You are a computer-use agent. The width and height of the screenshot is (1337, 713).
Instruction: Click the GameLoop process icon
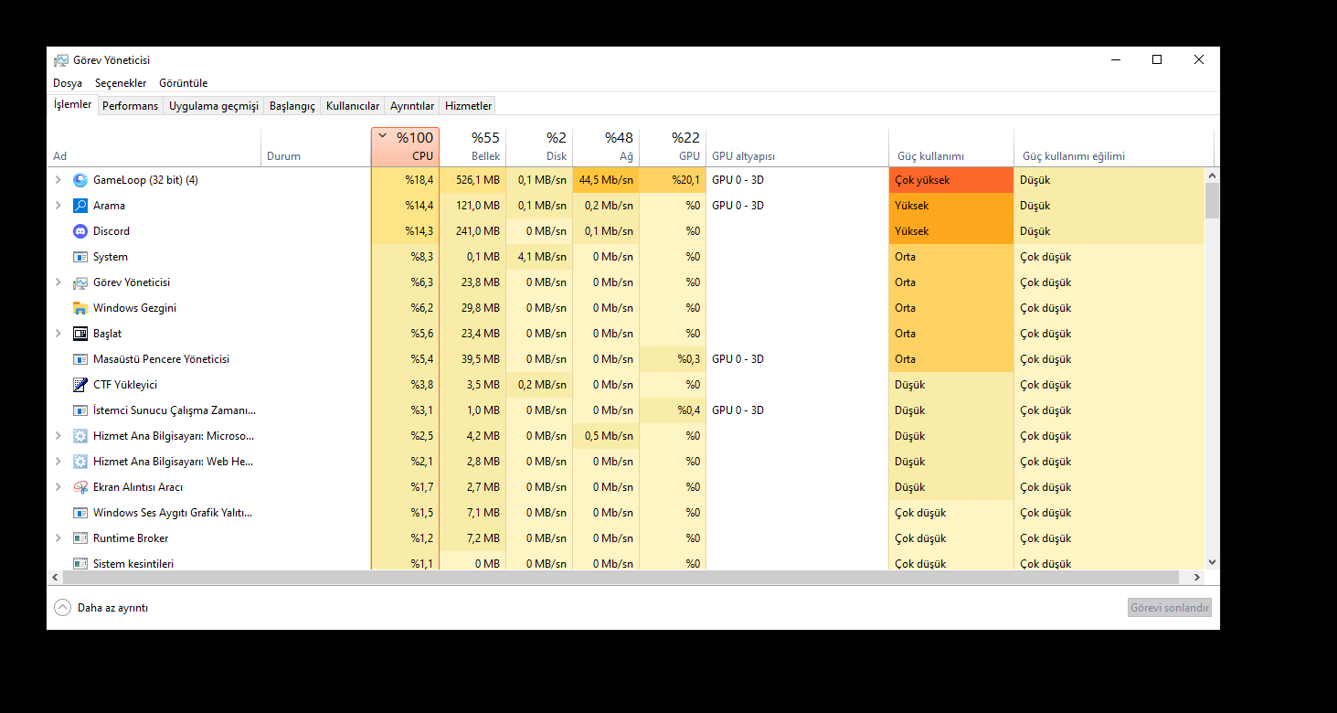tap(80, 180)
